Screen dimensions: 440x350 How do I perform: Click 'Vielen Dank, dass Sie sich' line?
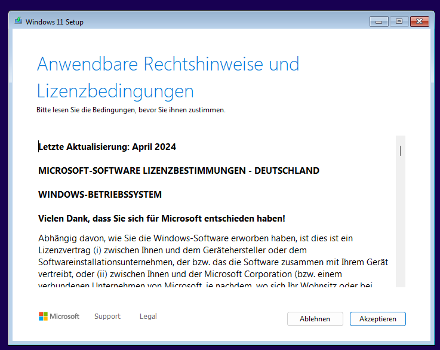pos(162,219)
